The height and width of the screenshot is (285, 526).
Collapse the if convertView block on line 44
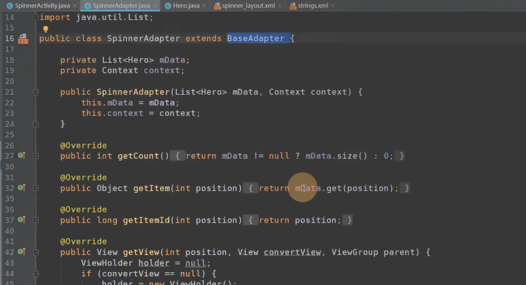(36, 274)
